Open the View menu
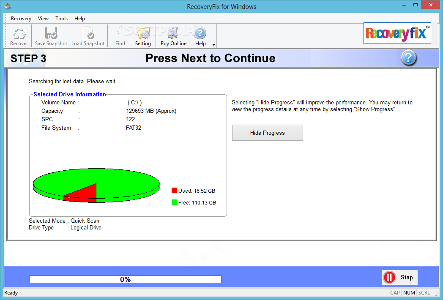Viewport: 443px width, 300px height. 43,18
